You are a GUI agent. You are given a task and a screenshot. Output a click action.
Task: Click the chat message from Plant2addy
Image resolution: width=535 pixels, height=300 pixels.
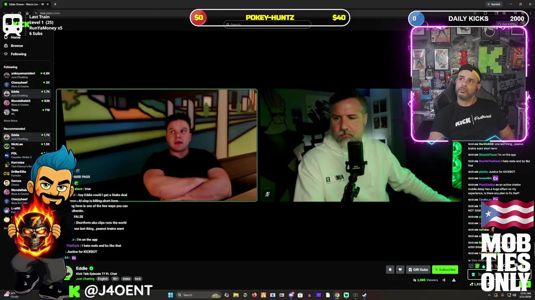(495, 189)
